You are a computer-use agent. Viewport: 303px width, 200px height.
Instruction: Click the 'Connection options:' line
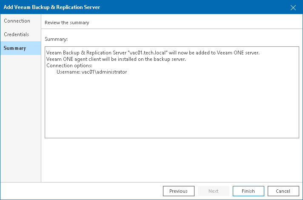tap(69, 66)
